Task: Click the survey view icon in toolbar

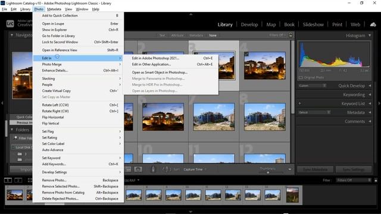Action: pos(128,169)
